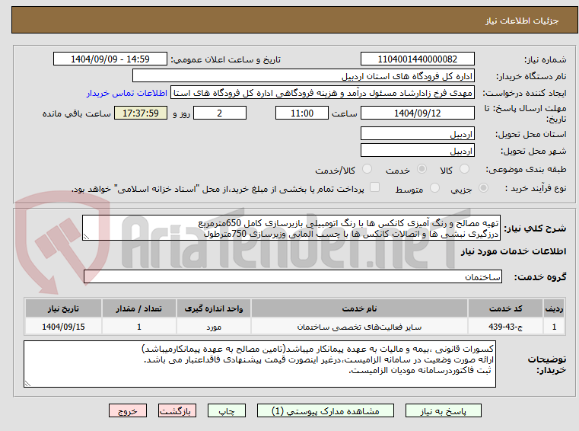Click the ایجاد کننده درخواست requester field
Image resolution: width=579 pixels, height=431 pixels.
(323, 93)
